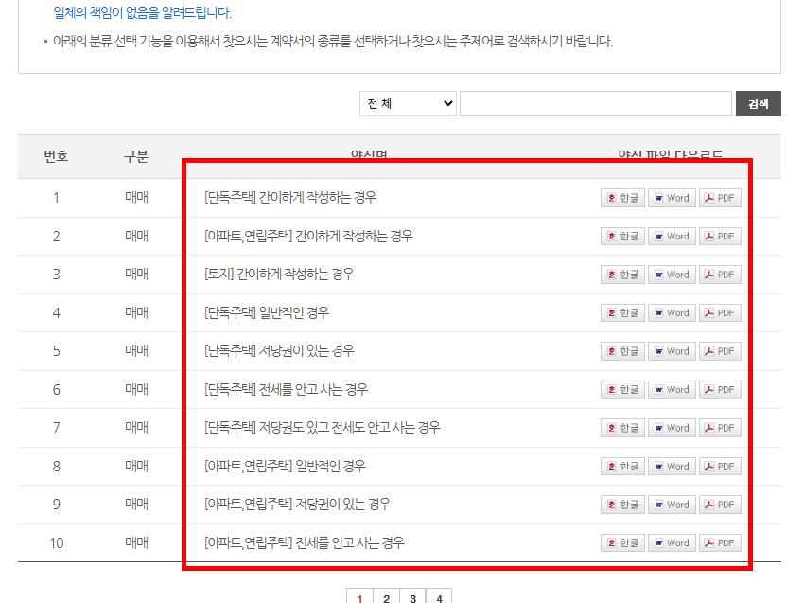Download the 한글 file for [단독주택] 저당권도 있고 전세도 안고 사는 경우
This screenshot has height=603, width=804.
coord(621,427)
